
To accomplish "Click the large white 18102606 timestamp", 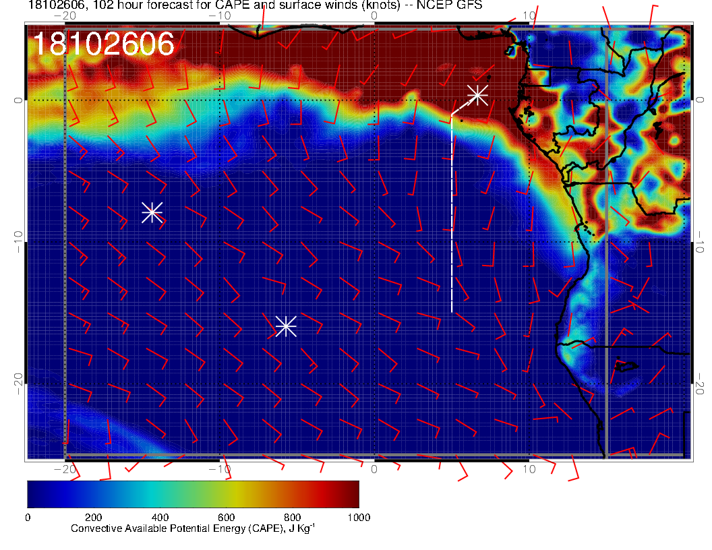I will [x=103, y=44].
